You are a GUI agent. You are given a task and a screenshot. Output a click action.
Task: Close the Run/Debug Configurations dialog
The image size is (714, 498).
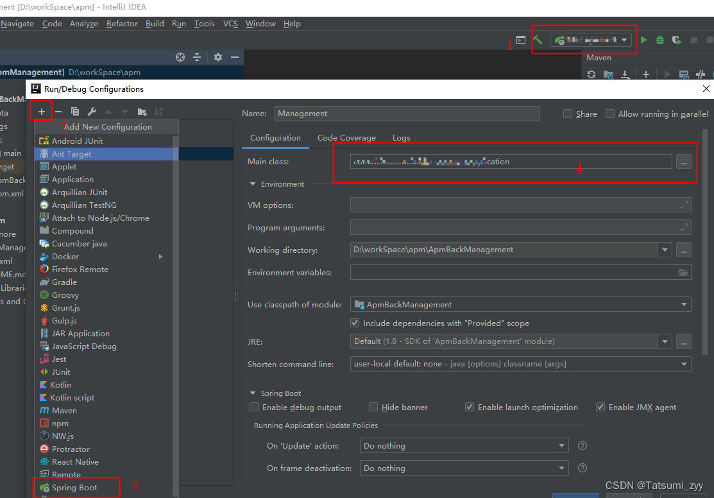[x=706, y=89]
